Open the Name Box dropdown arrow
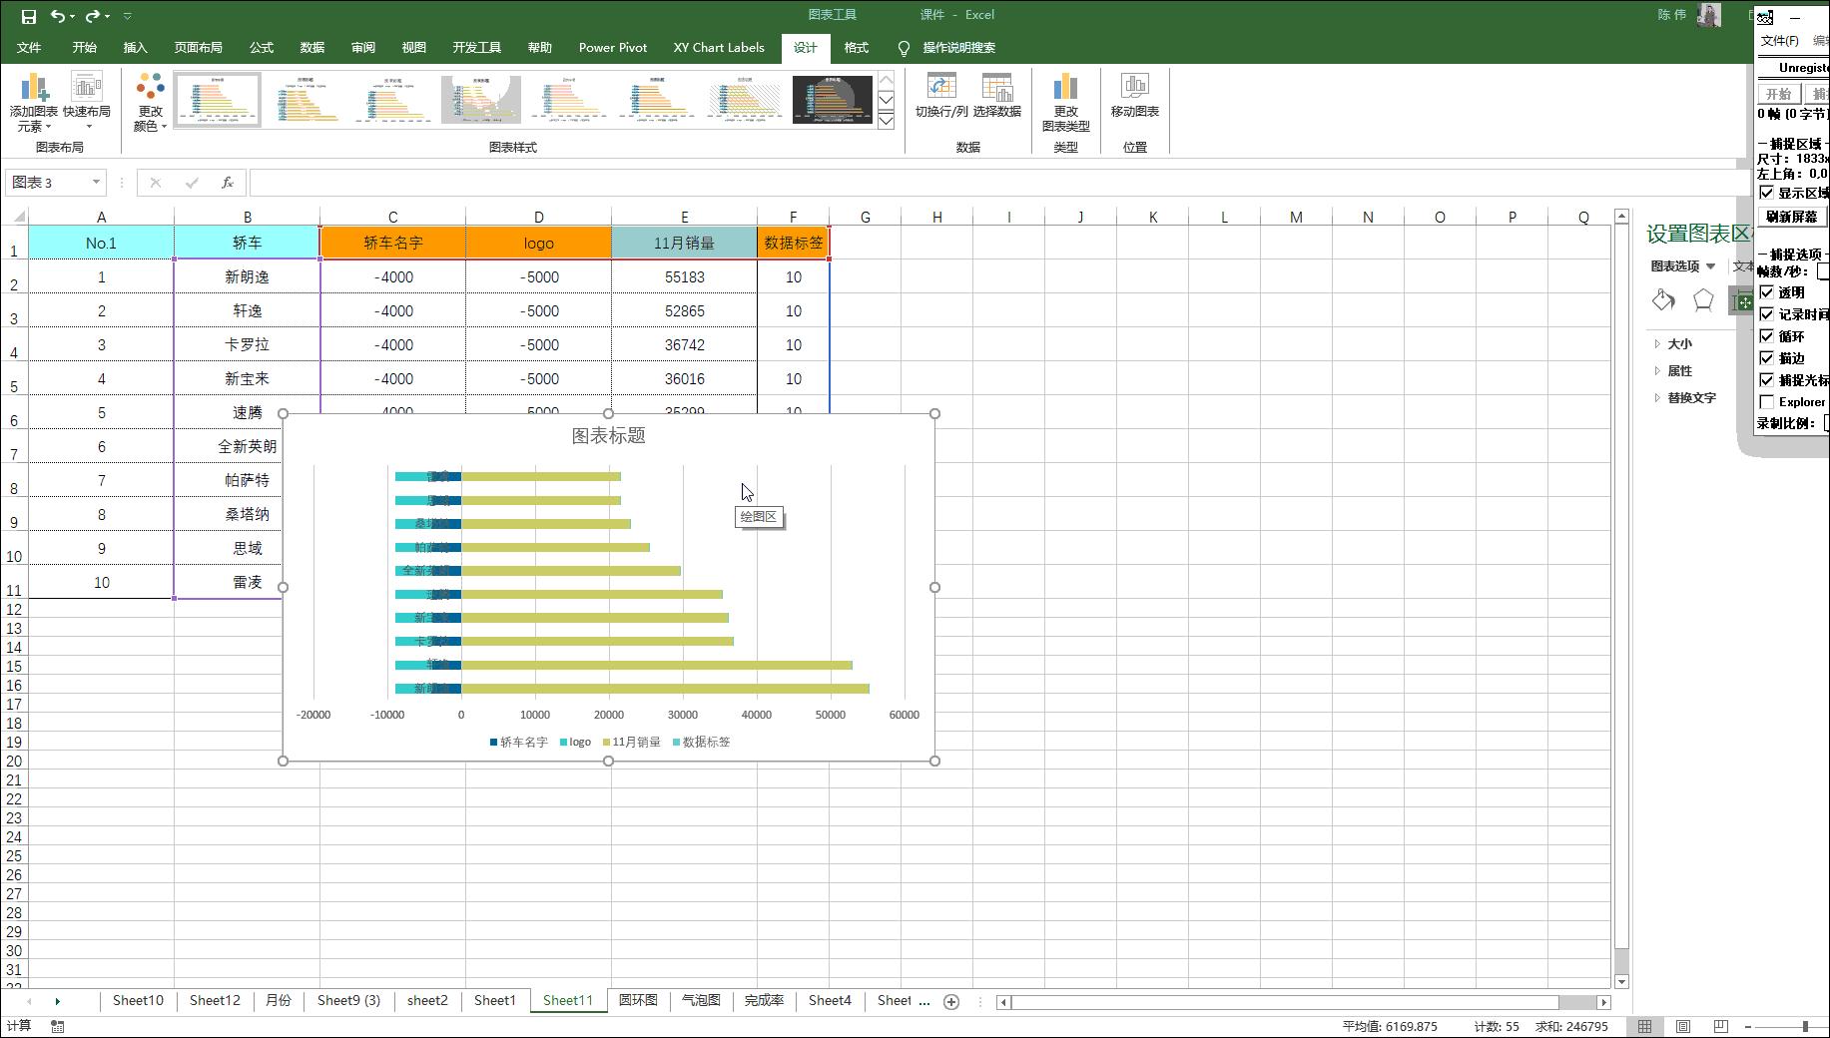The height and width of the screenshot is (1038, 1830). click(x=96, y=183)
